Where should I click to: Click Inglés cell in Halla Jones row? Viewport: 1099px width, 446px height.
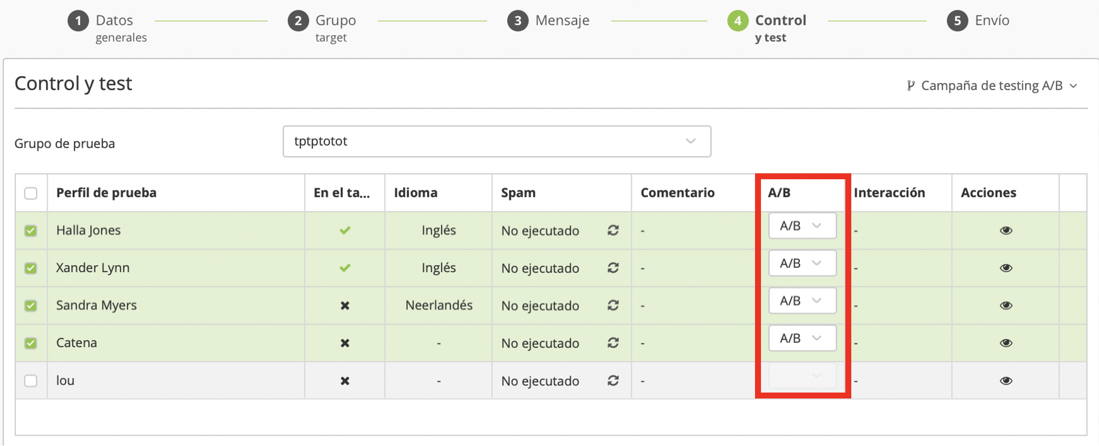(x=439, y=231)
